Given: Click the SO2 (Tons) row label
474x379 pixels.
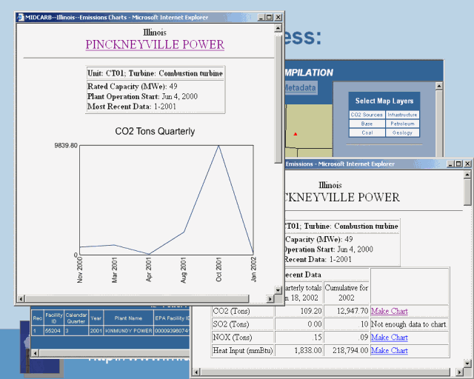Looking at the screenshot, I should click(231, 324).
